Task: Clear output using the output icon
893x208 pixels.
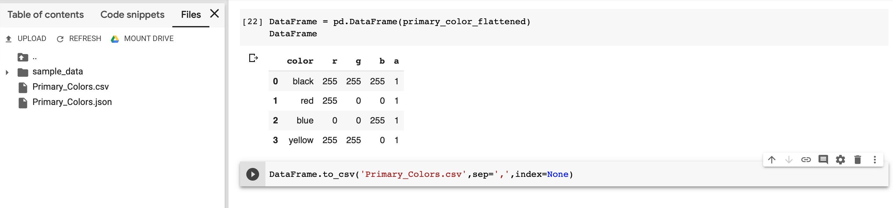Action: 253,58
